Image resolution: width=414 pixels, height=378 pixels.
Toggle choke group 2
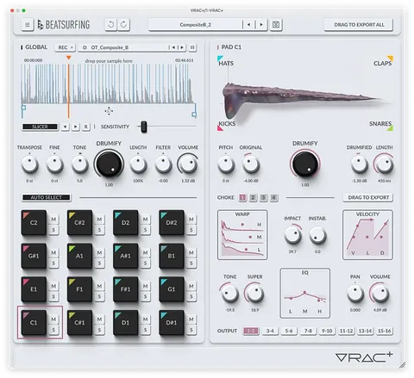pyautogui.click(x=253, y=197)
